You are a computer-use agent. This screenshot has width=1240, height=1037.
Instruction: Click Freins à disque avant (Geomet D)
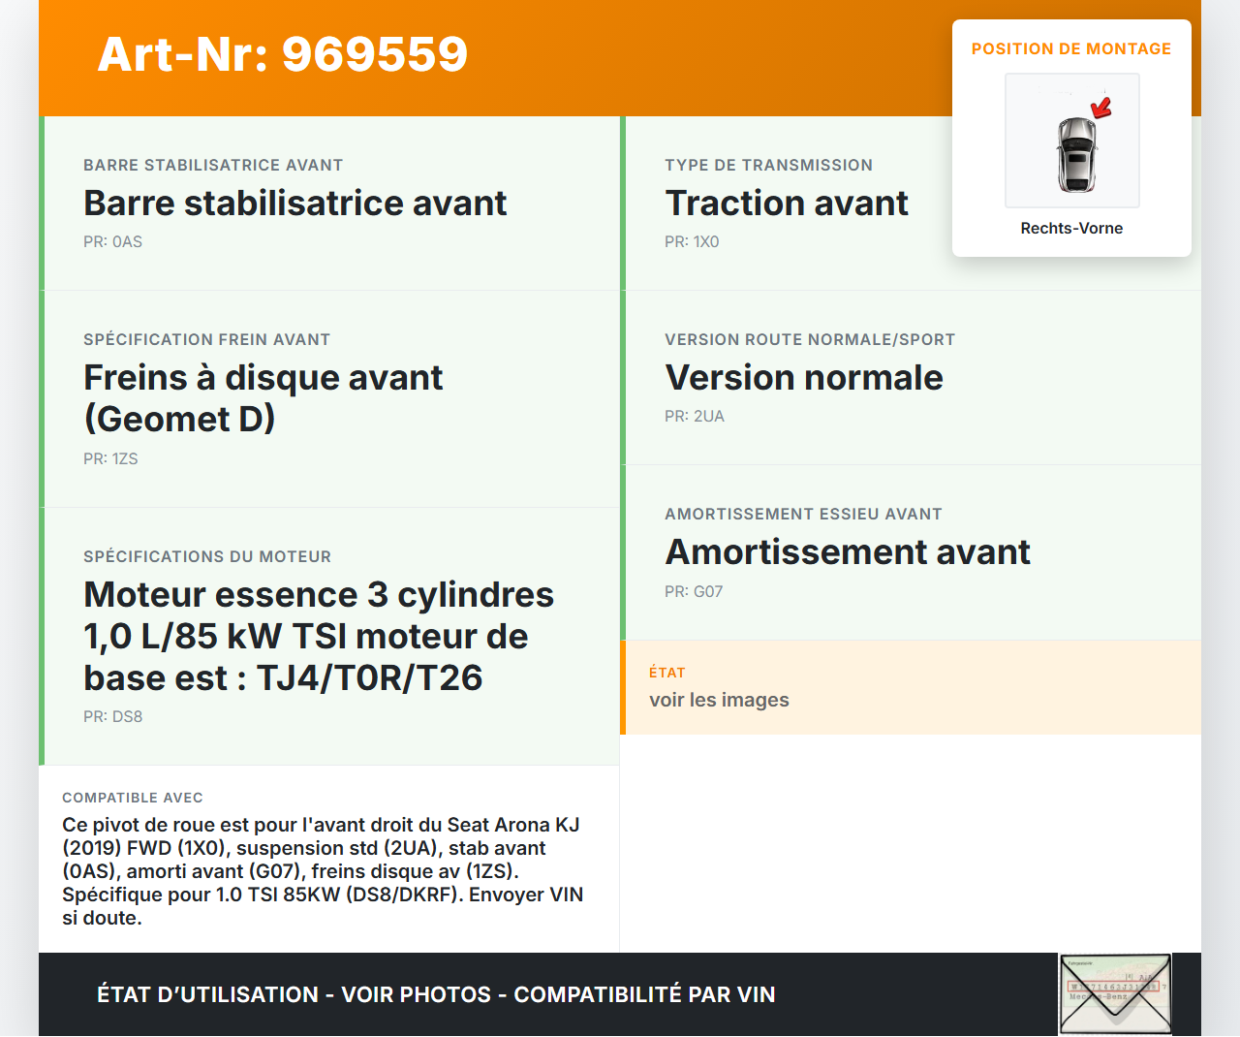(x=263, y=397)
